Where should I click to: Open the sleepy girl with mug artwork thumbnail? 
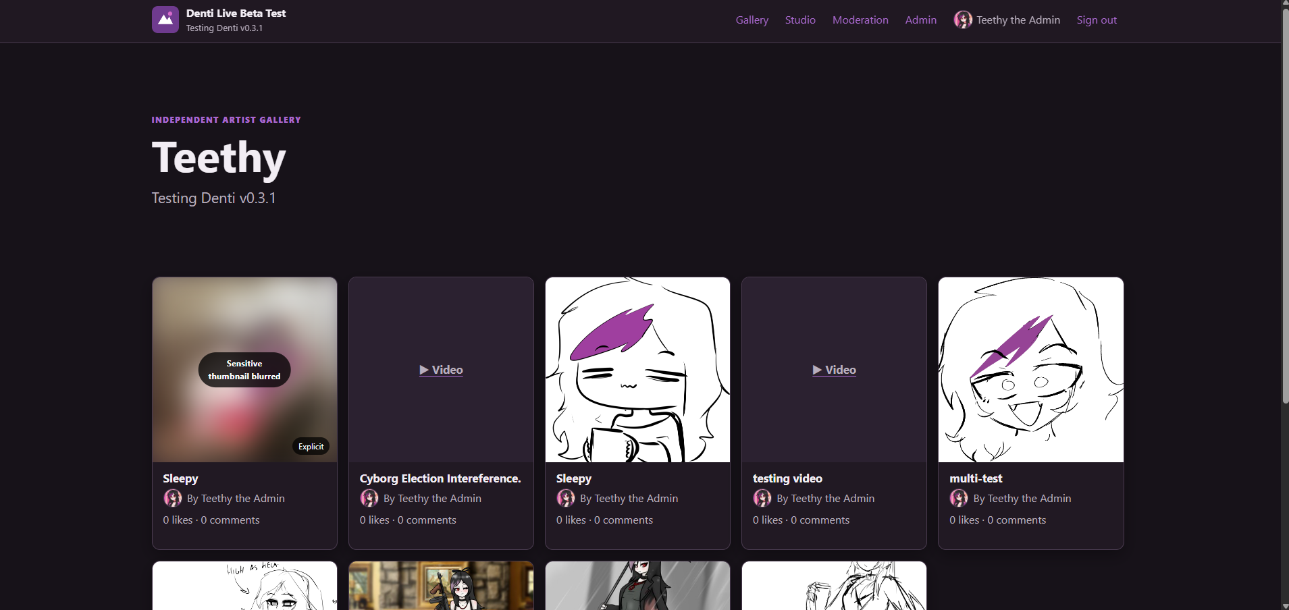click(x=637, y=370)
